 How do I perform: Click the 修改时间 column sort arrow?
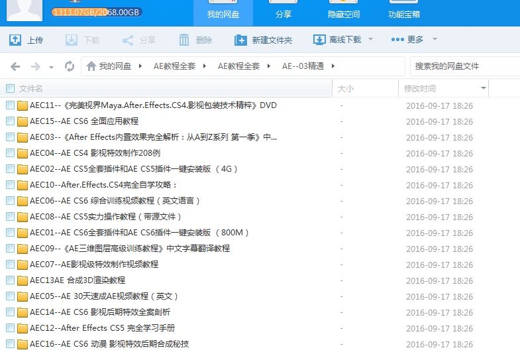pos(483,88)
